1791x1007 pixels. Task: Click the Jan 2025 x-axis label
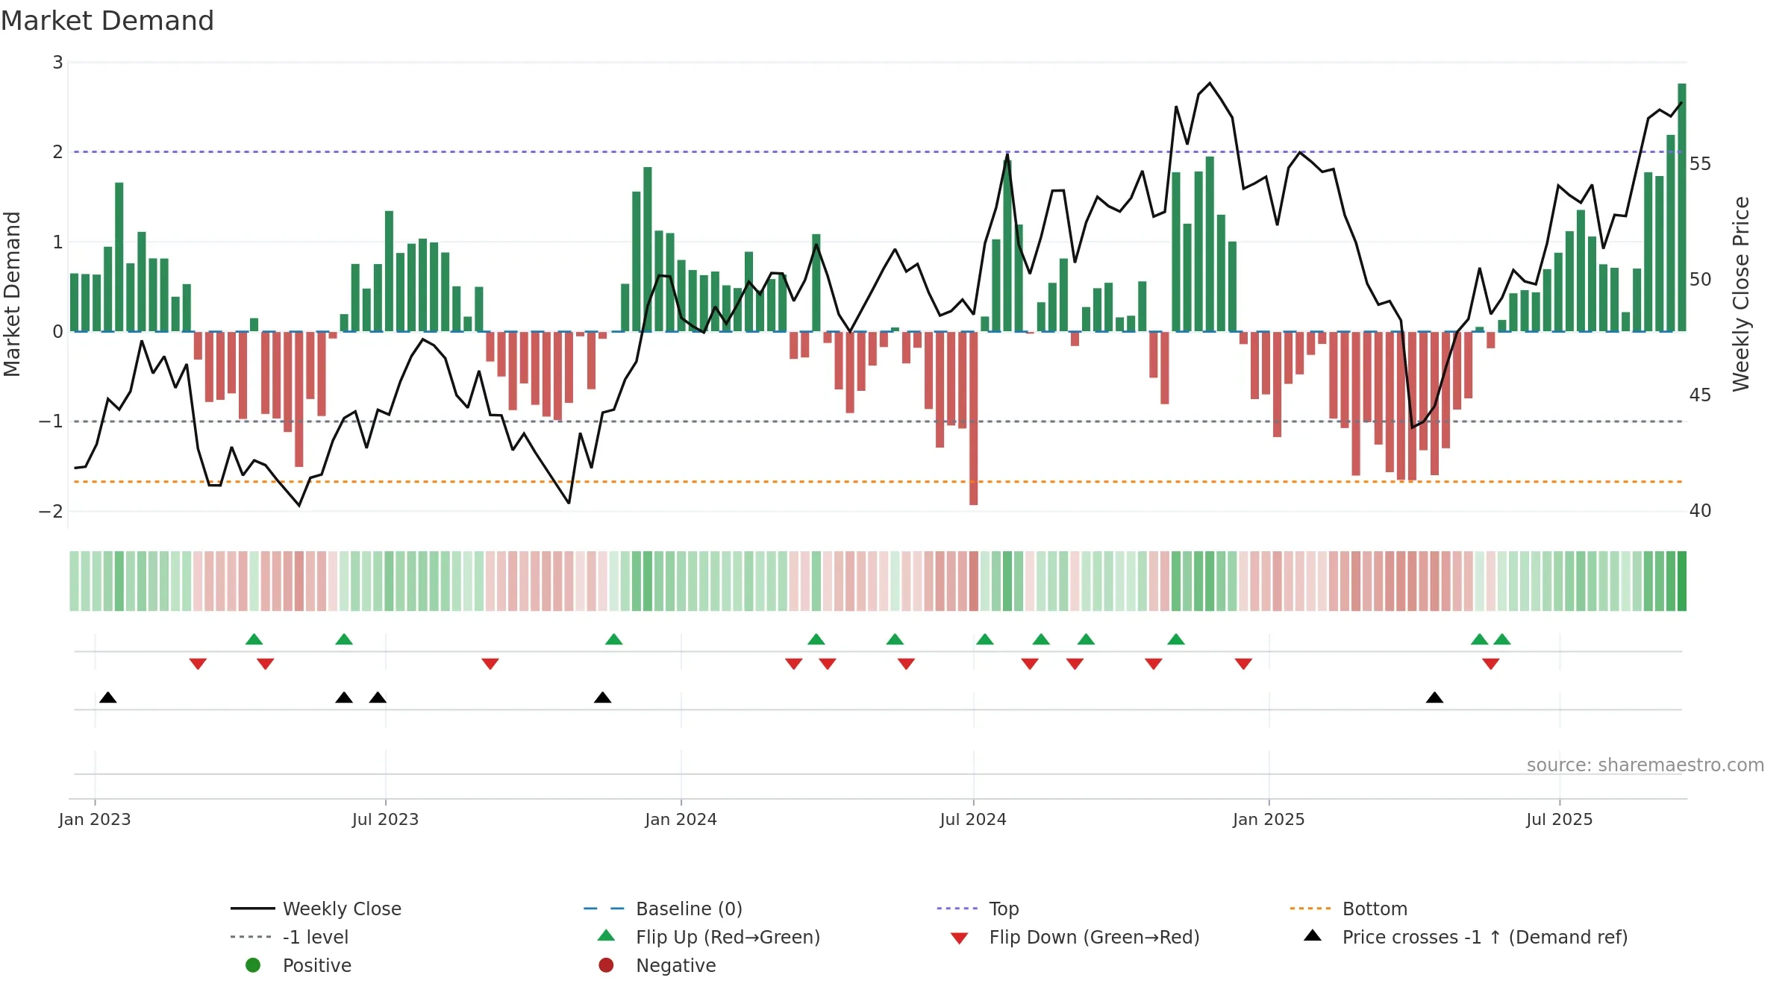tap(1269, 820)
